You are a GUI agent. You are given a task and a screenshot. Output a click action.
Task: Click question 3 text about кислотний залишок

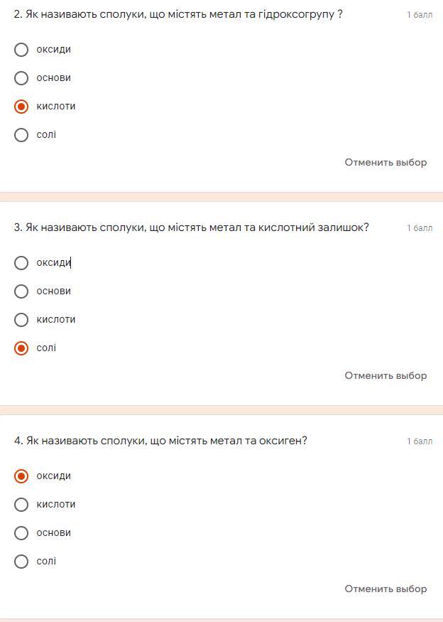[191, 227]
